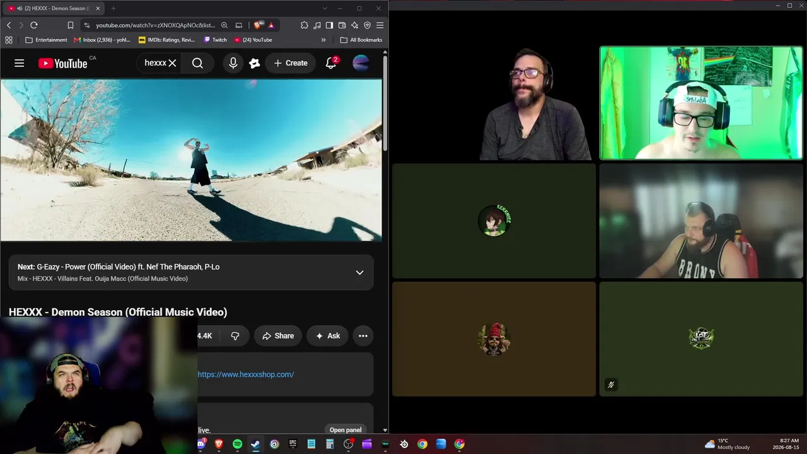The height and width of the screenshot is (454, 807).
Task: Open Epic Games Launcher from the taskbar
Action: click(x=293, y=444)
